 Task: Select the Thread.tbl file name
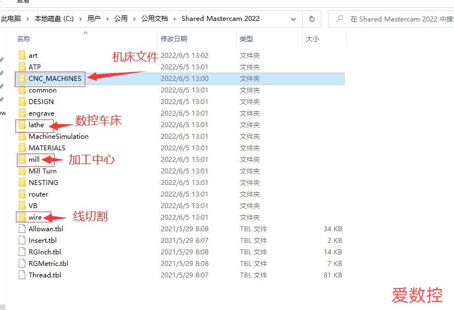pos(45,275)
